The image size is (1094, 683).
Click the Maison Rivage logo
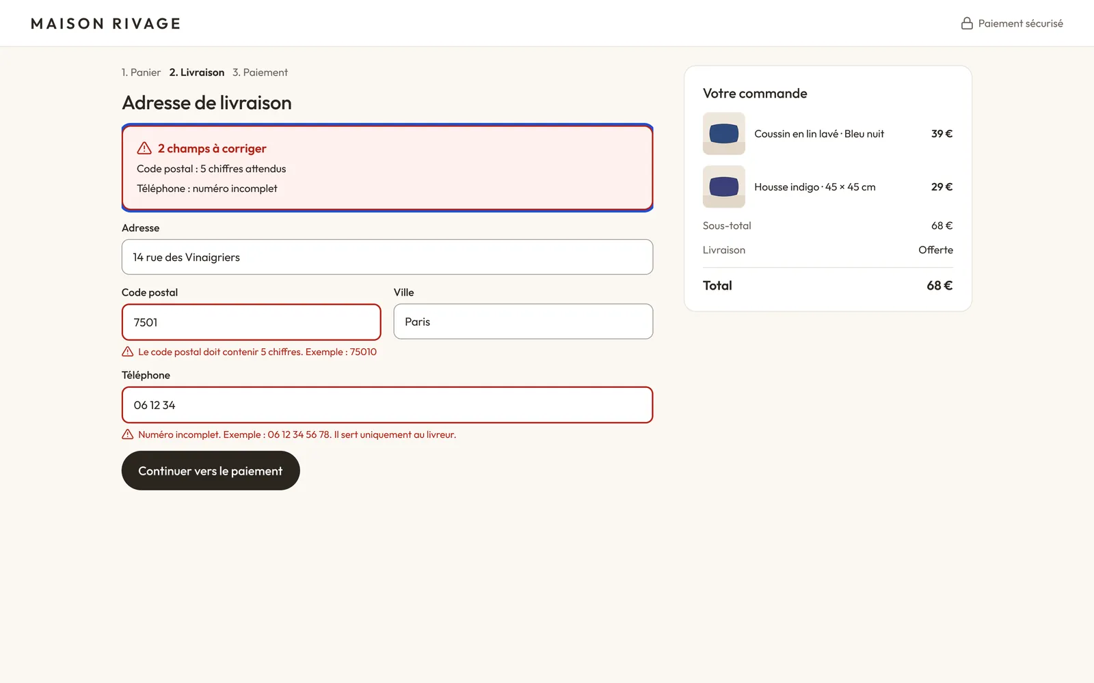pos(106,23)
